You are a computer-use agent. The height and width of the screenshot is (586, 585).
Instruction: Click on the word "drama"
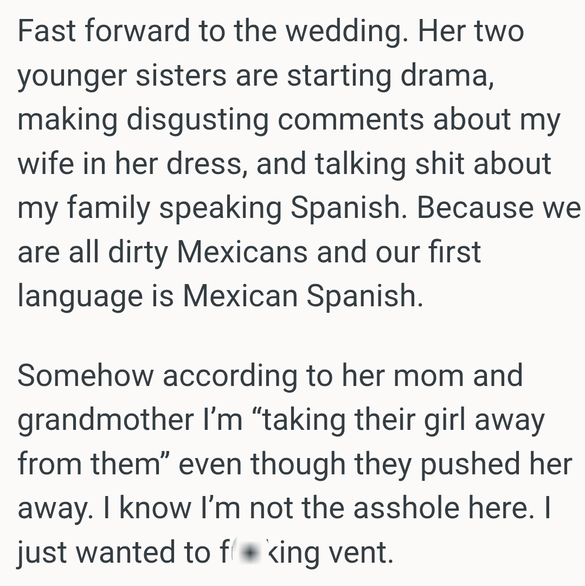click(447, 76)
